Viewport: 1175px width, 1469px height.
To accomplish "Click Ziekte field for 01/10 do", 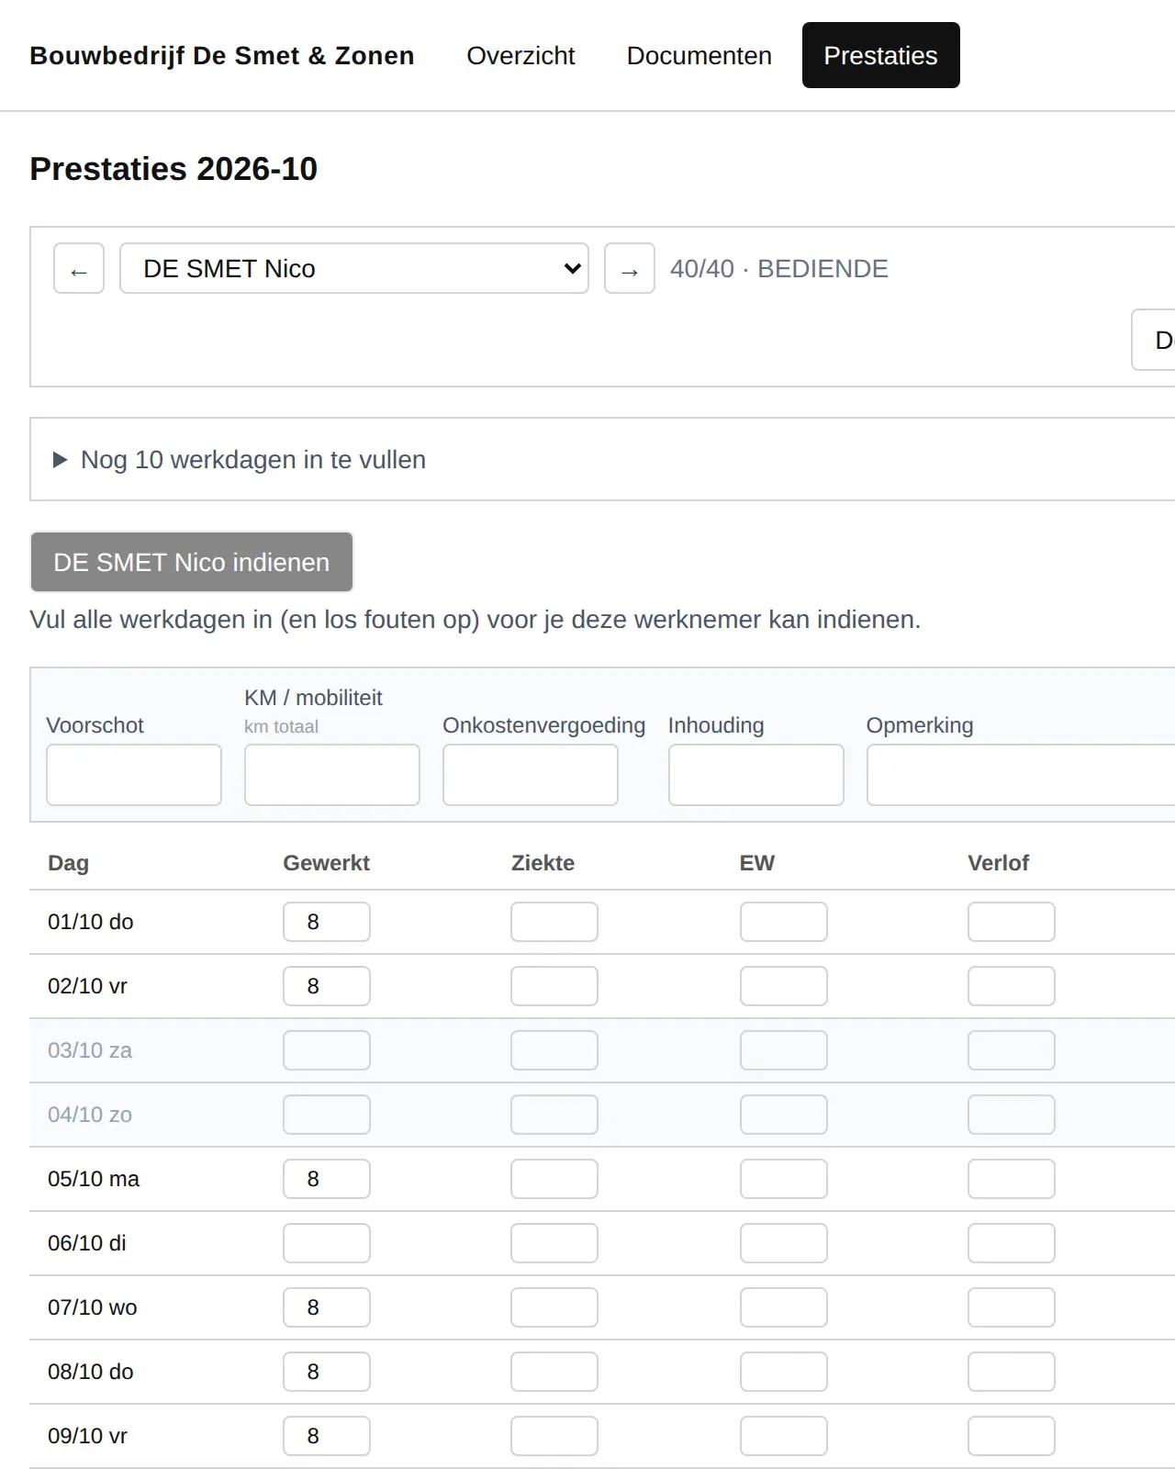I will coord(554,922).
